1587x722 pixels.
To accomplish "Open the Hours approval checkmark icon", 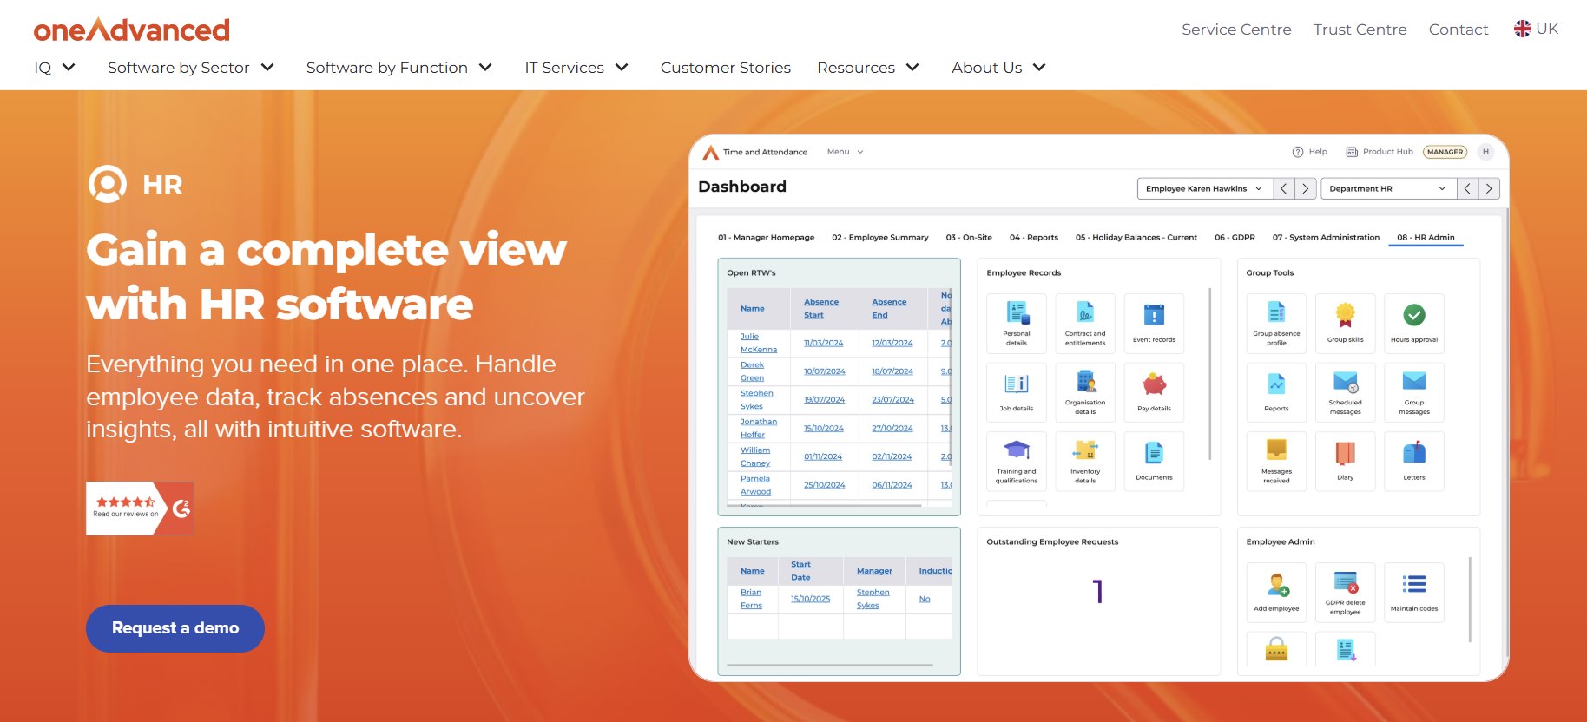I will point(1414,324).
